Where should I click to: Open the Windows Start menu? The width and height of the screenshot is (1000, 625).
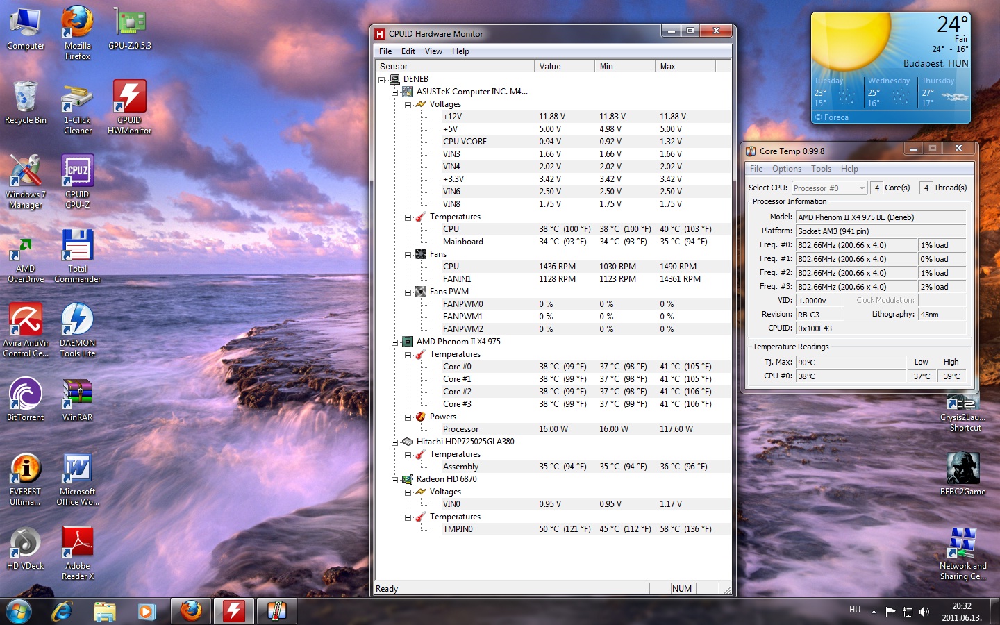tap(19, 612)
